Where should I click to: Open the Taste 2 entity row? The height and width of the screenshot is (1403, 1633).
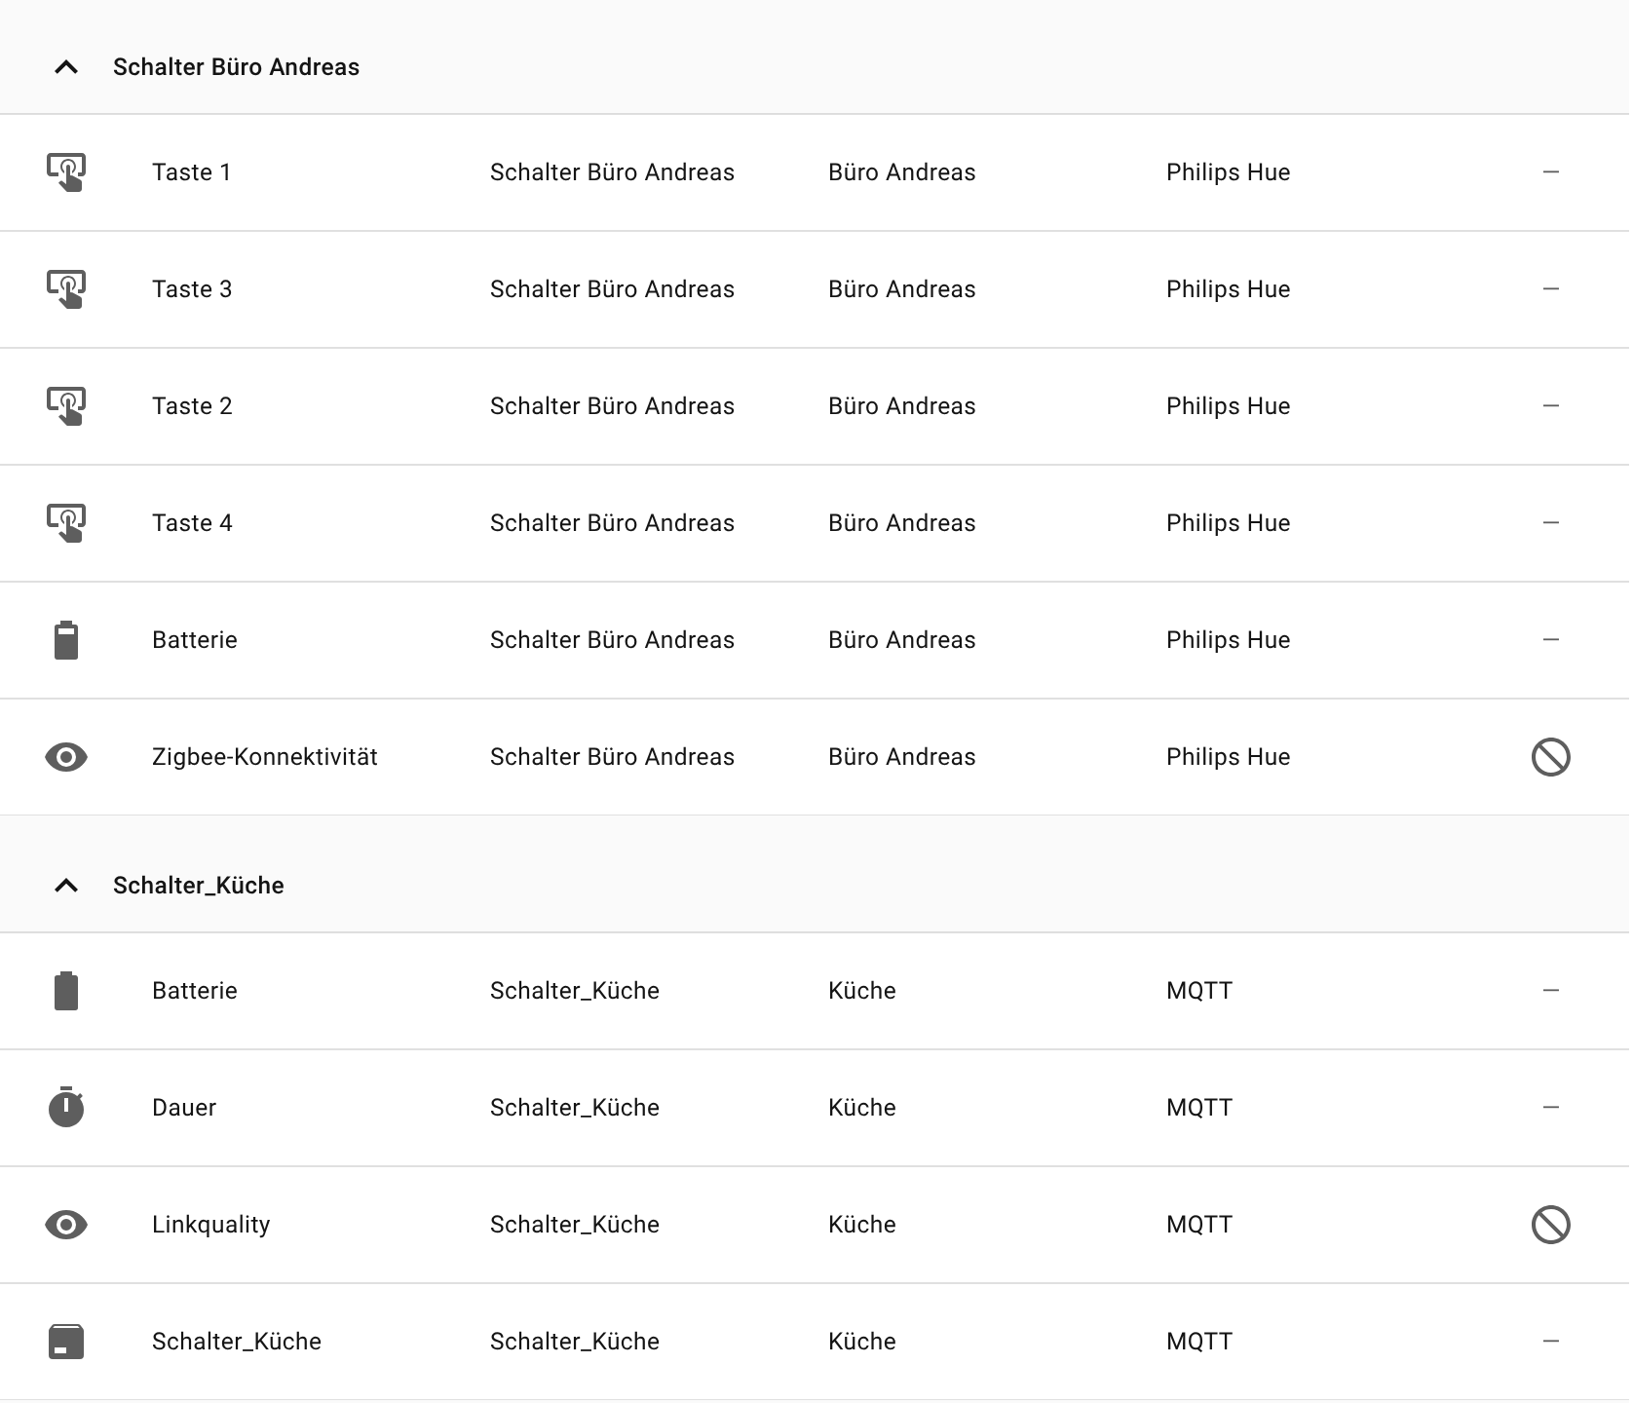tap(192, 406)
